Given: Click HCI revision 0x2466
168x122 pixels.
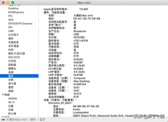Looking at the screenshot, I should 78,69.
